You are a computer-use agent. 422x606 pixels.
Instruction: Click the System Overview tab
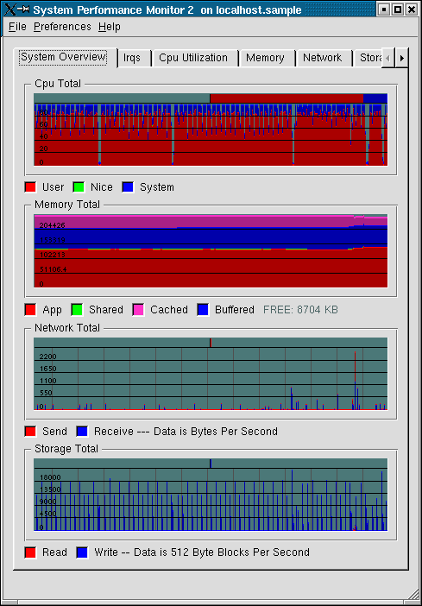(63, 57)
